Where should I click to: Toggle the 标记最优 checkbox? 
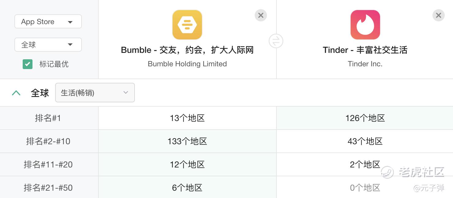[28, 64]
